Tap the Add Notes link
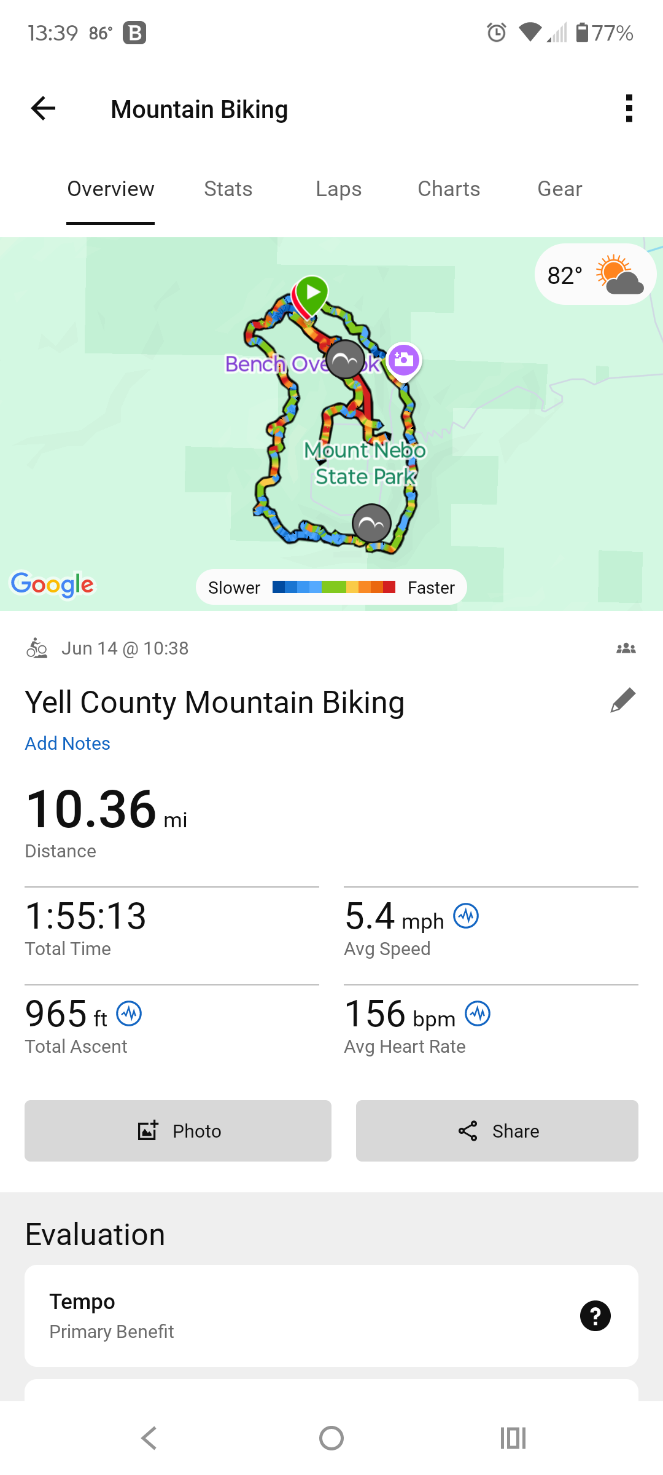The width and height of the screenshot is (663, 1475). [x=68, y=743]
